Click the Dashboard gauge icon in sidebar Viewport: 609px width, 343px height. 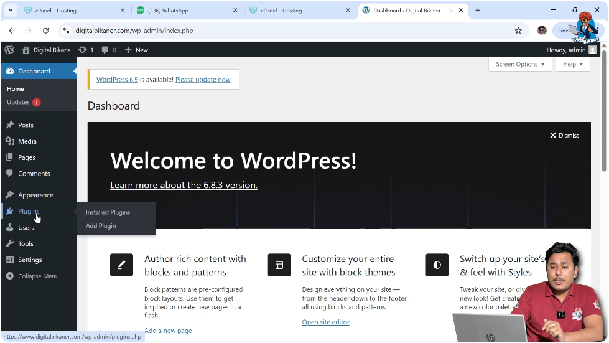pyautogui.click(x=10, y=71)
